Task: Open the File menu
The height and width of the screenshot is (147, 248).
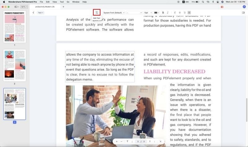Action: [x=42, y=2]
